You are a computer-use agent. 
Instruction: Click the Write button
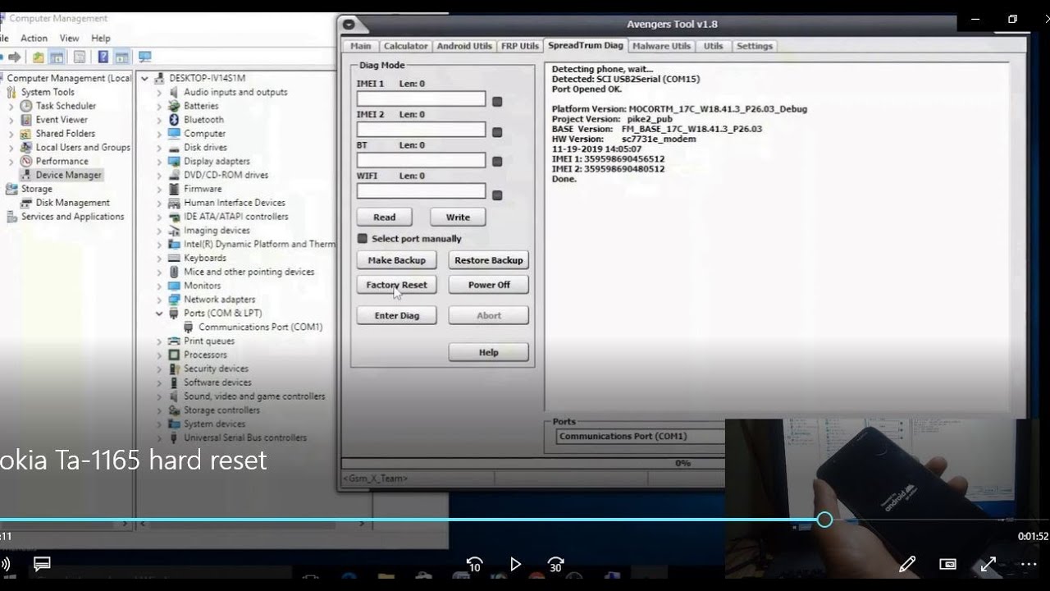[x=458, y=218]
